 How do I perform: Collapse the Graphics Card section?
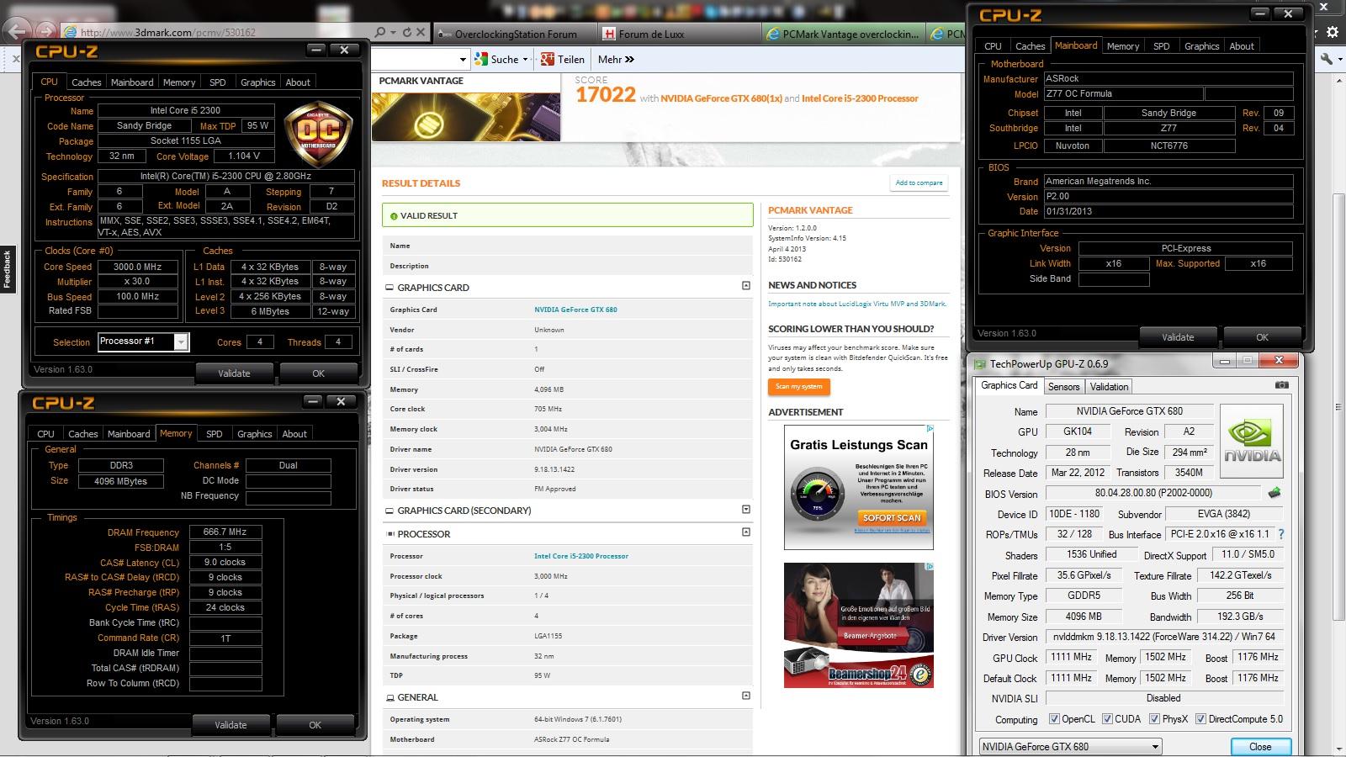tap(745, 286)
